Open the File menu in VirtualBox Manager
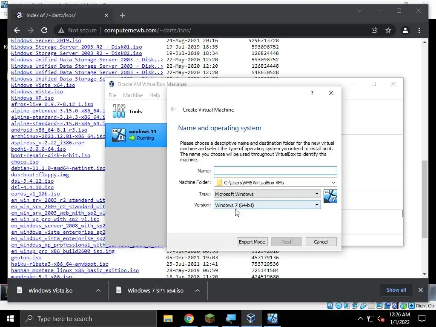This screenshot has height=327, width=436. [112, 95]
